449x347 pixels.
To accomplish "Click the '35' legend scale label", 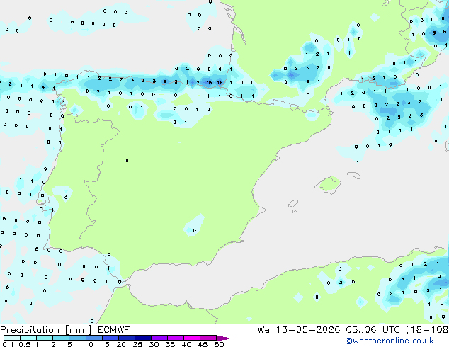I will click(170, 344).
